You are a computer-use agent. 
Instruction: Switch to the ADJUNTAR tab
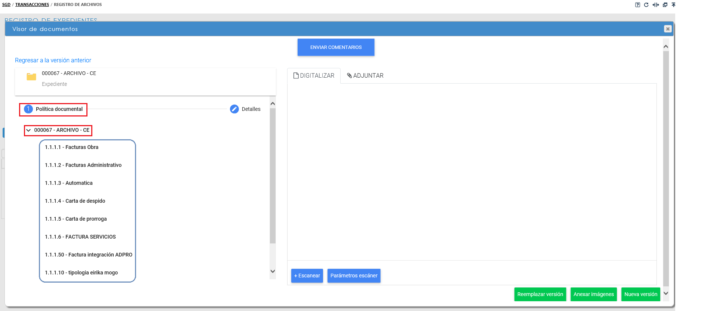coord(365,75)
